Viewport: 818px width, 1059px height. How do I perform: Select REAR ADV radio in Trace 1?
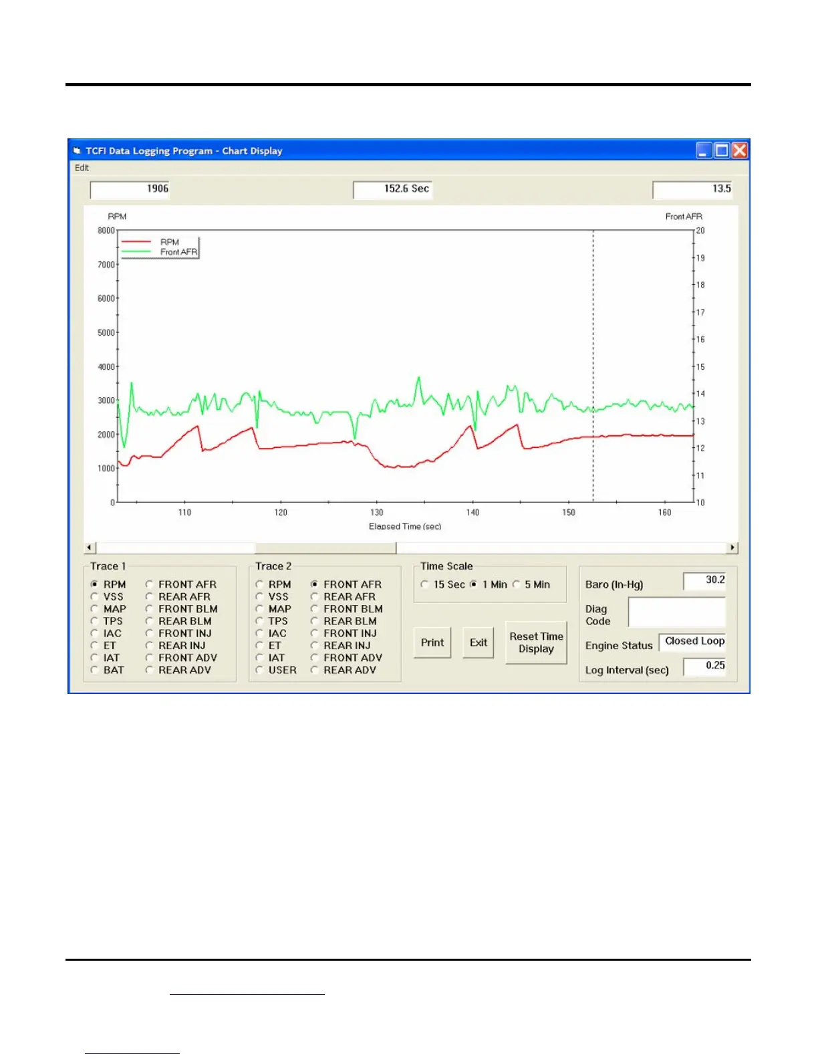150,670
